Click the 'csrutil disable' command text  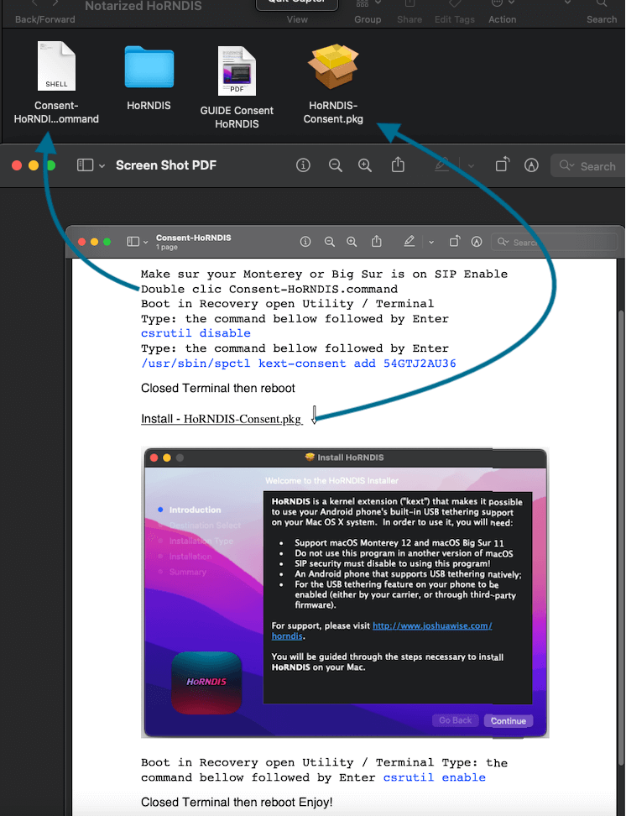pos(196,333)
